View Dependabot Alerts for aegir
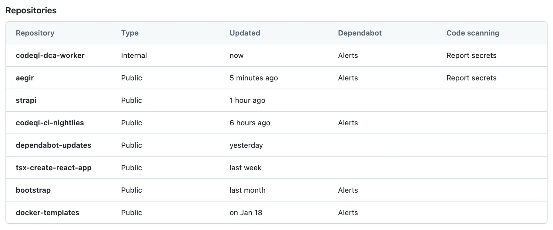The width and height of the screenshot is (553, 230). click(348, 78)
